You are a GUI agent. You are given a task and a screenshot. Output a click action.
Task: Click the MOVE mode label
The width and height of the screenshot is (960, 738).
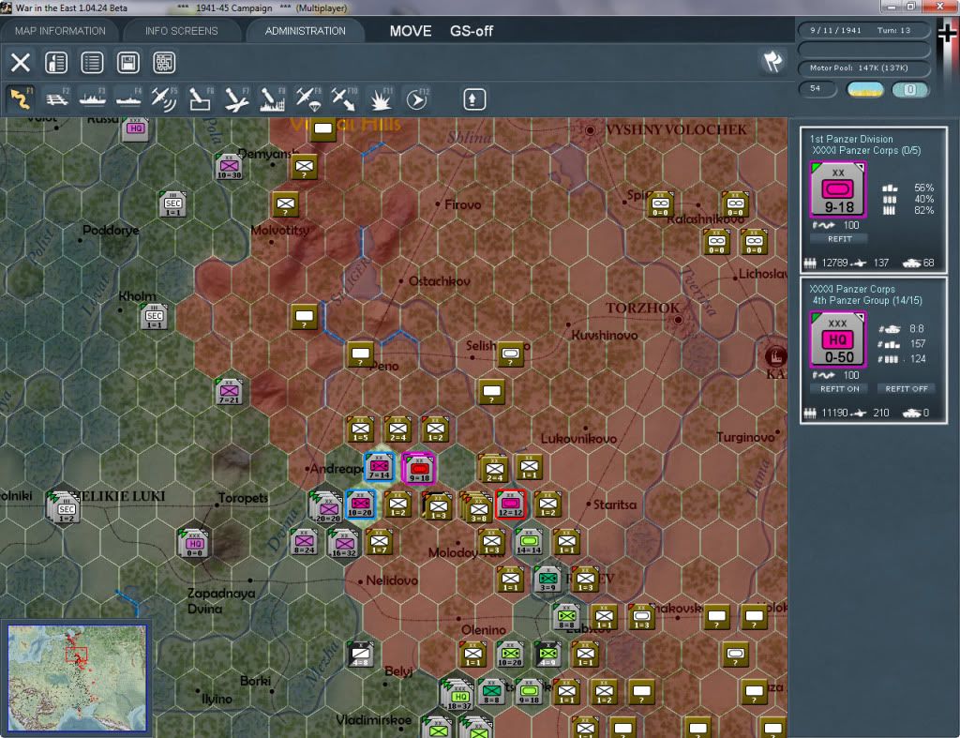coord(411,31)
